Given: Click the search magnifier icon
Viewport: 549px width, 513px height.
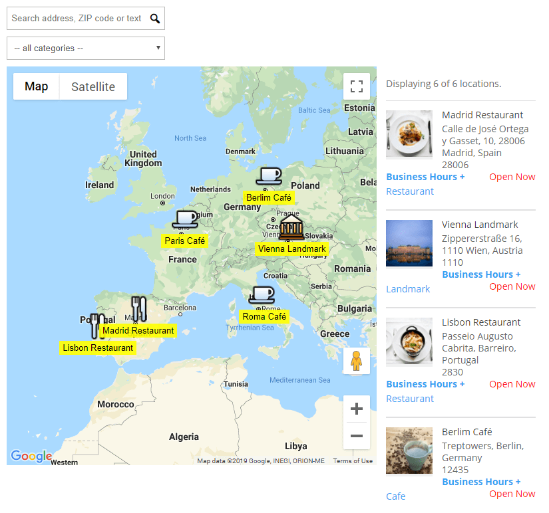Looking at the screenshot, I should 155,19.
